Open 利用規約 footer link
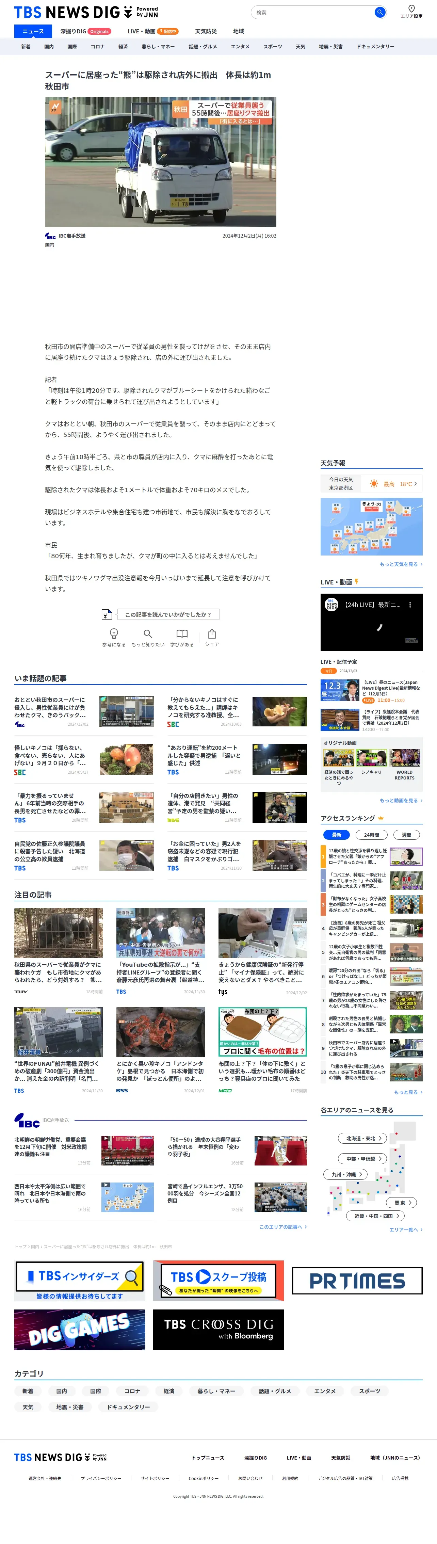 click(290, 1478)
